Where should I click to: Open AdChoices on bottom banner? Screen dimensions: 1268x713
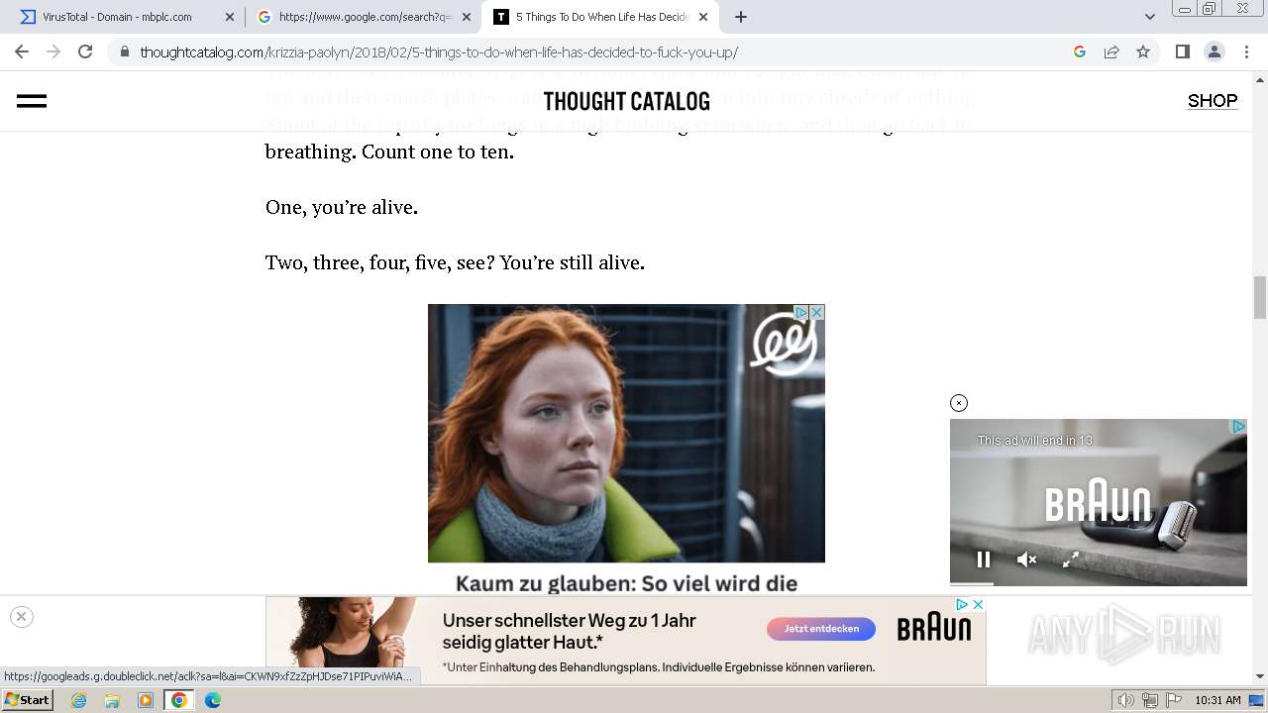click(962, 604)
